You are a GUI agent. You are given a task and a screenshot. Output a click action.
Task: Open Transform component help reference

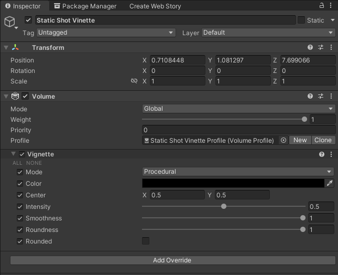[311, 48]
